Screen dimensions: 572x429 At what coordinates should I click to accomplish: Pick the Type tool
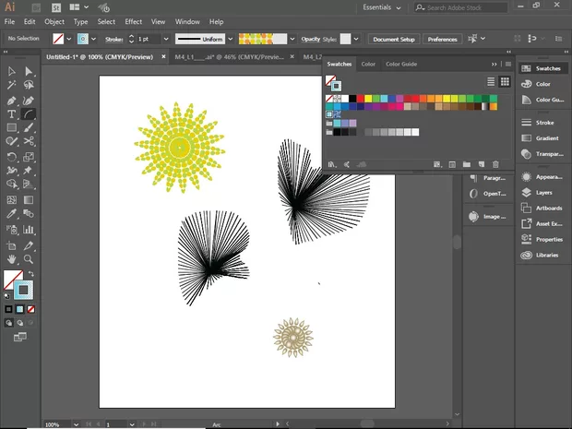pyautogui.click(x=12, y=113)
